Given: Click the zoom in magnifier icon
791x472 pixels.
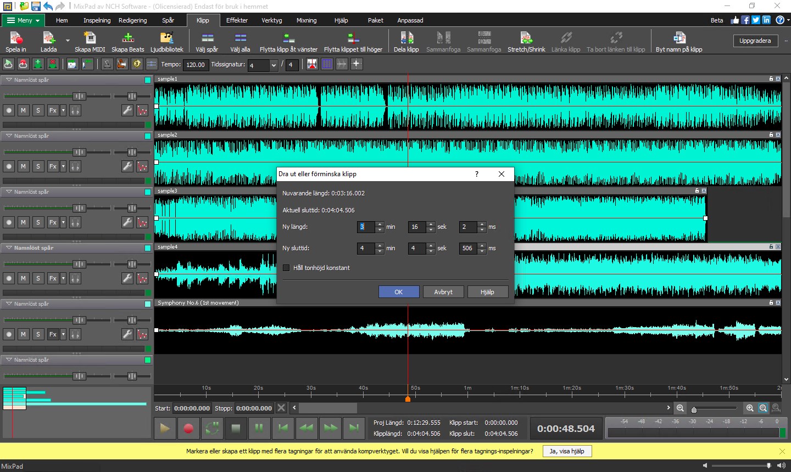Looking at the screenshot, I should click(750, 408).
